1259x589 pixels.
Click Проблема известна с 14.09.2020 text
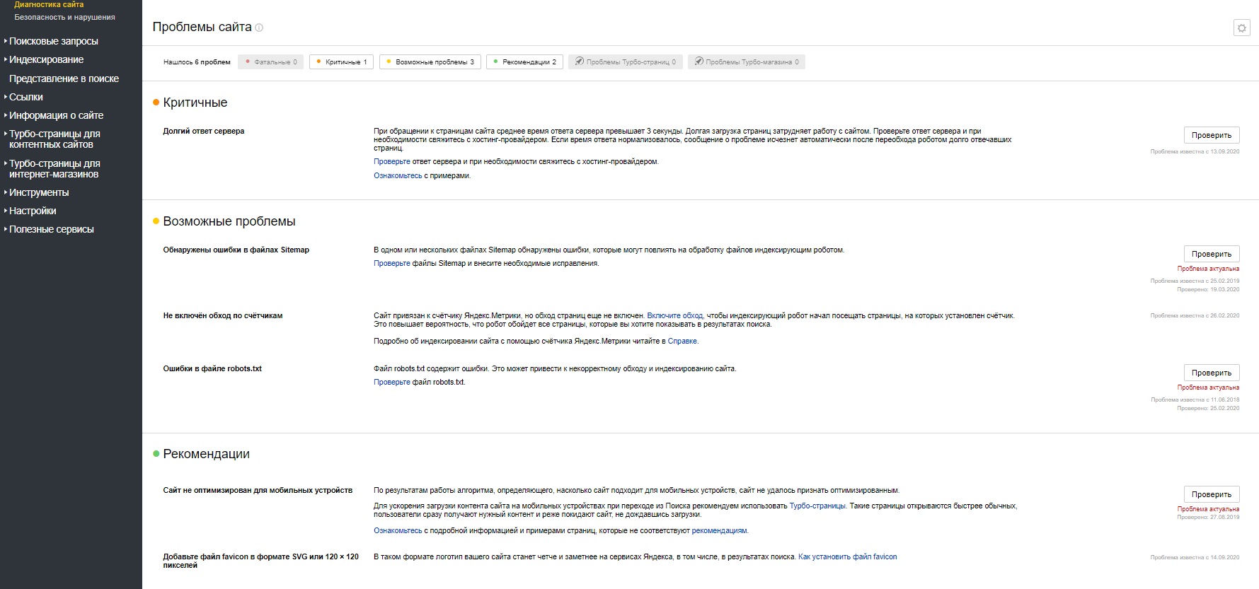[1195, 558]
